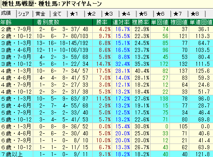Open the ★8 star tab
The height and width of the screenshot is (157, 213).
point(197,14)
